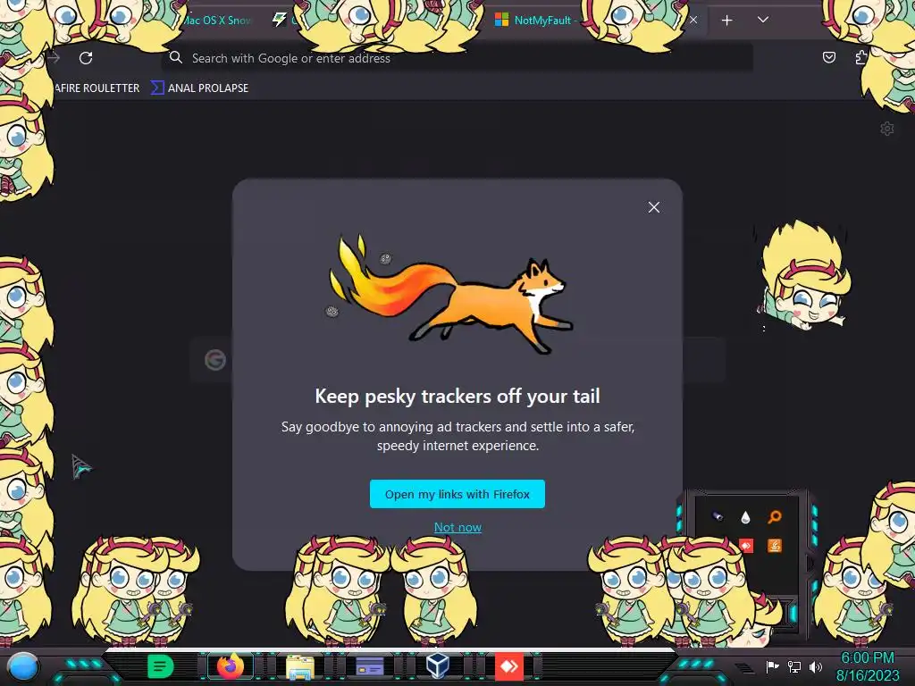
Task: Click the Keep pesky trackers heading
Action: pos(457,396)
